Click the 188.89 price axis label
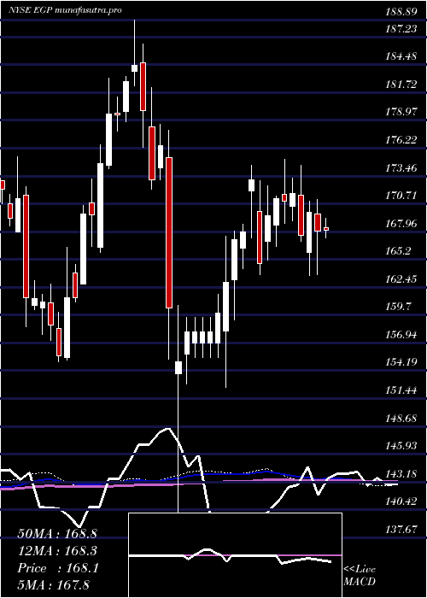Image resolution: width=427 pixels, height=598 pixels. (401, 12)
